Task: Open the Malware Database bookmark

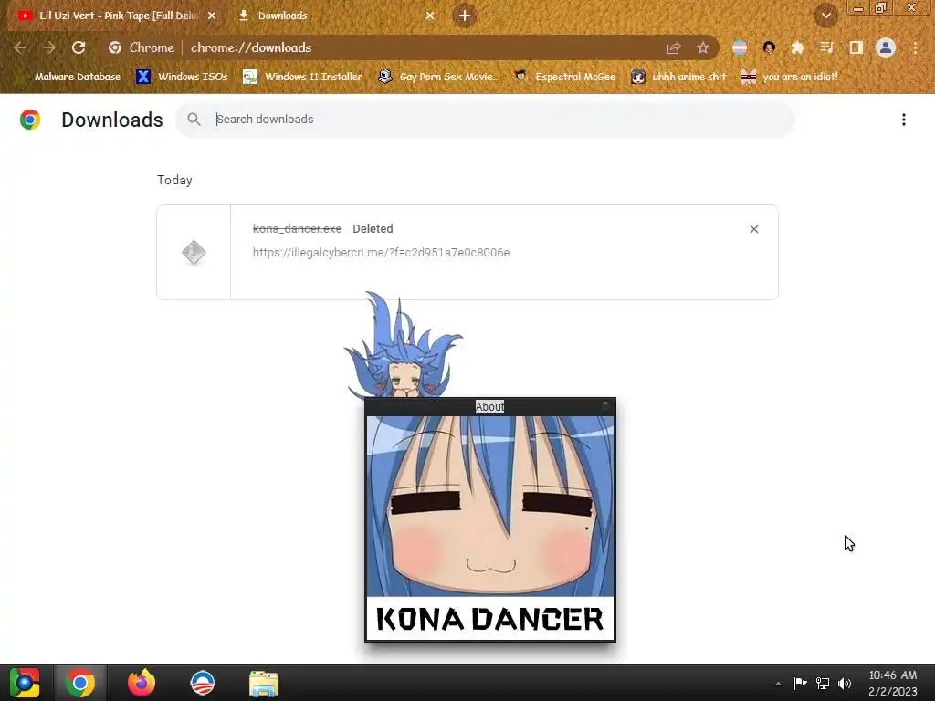Action: click(68, 77)
